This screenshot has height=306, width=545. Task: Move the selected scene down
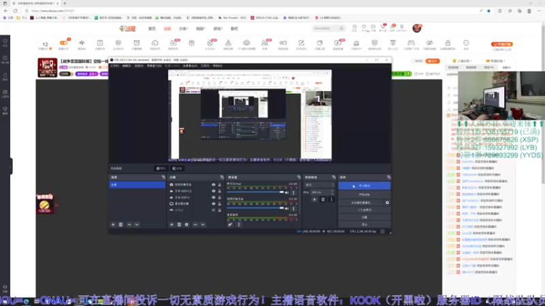tap(136, 224)
